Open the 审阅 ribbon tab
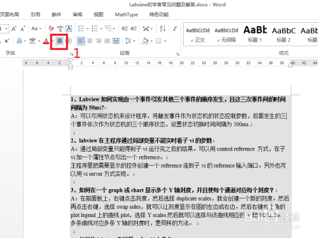Image resolution: width=318 pixels, height=238 pixels. click(78, 15)
